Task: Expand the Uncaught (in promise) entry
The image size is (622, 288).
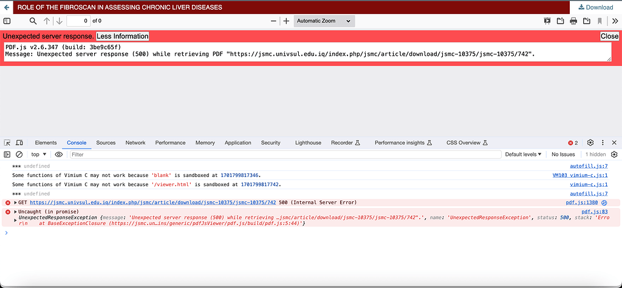Action: click(x=15, y=212)
